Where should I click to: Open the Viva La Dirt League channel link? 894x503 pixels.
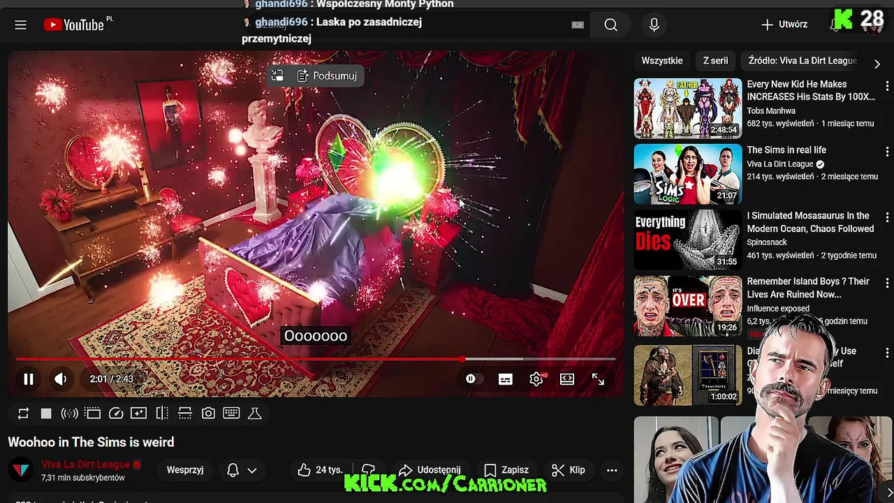[86, 465]
